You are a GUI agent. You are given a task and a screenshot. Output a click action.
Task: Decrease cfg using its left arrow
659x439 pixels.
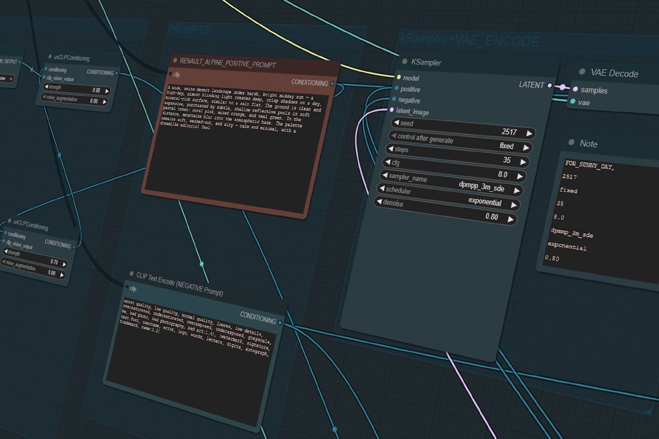388,162
